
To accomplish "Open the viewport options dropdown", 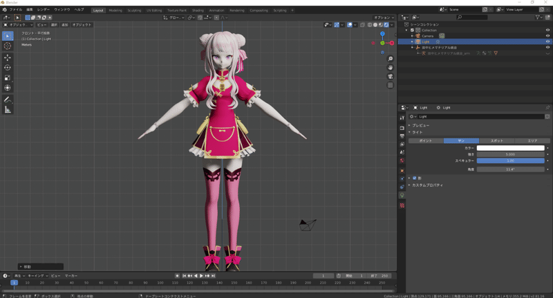I will (384, 18).
